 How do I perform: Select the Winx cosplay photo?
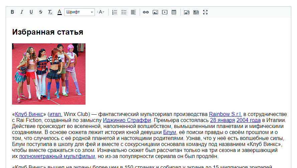[x=49, y=74]
